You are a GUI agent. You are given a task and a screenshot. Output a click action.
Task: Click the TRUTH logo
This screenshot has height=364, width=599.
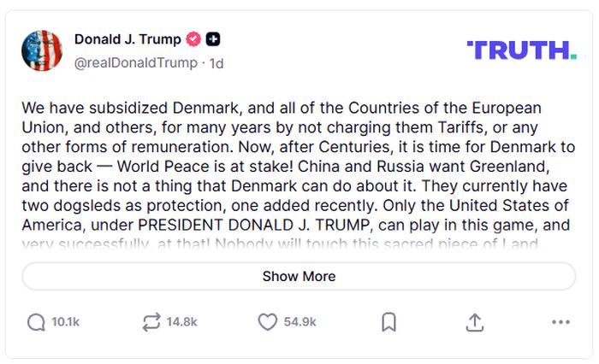[521, 50]
